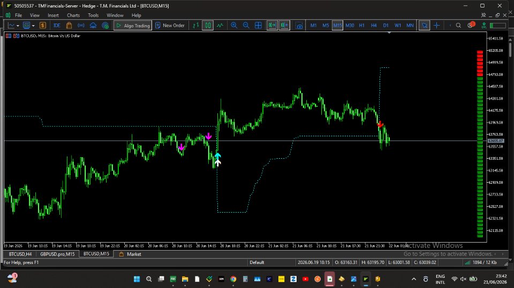Image resolution: width=514 pixels, height=288 pixels.
Task: Save chart screenshot with camera icon
Action: click(x=299, y=26)
